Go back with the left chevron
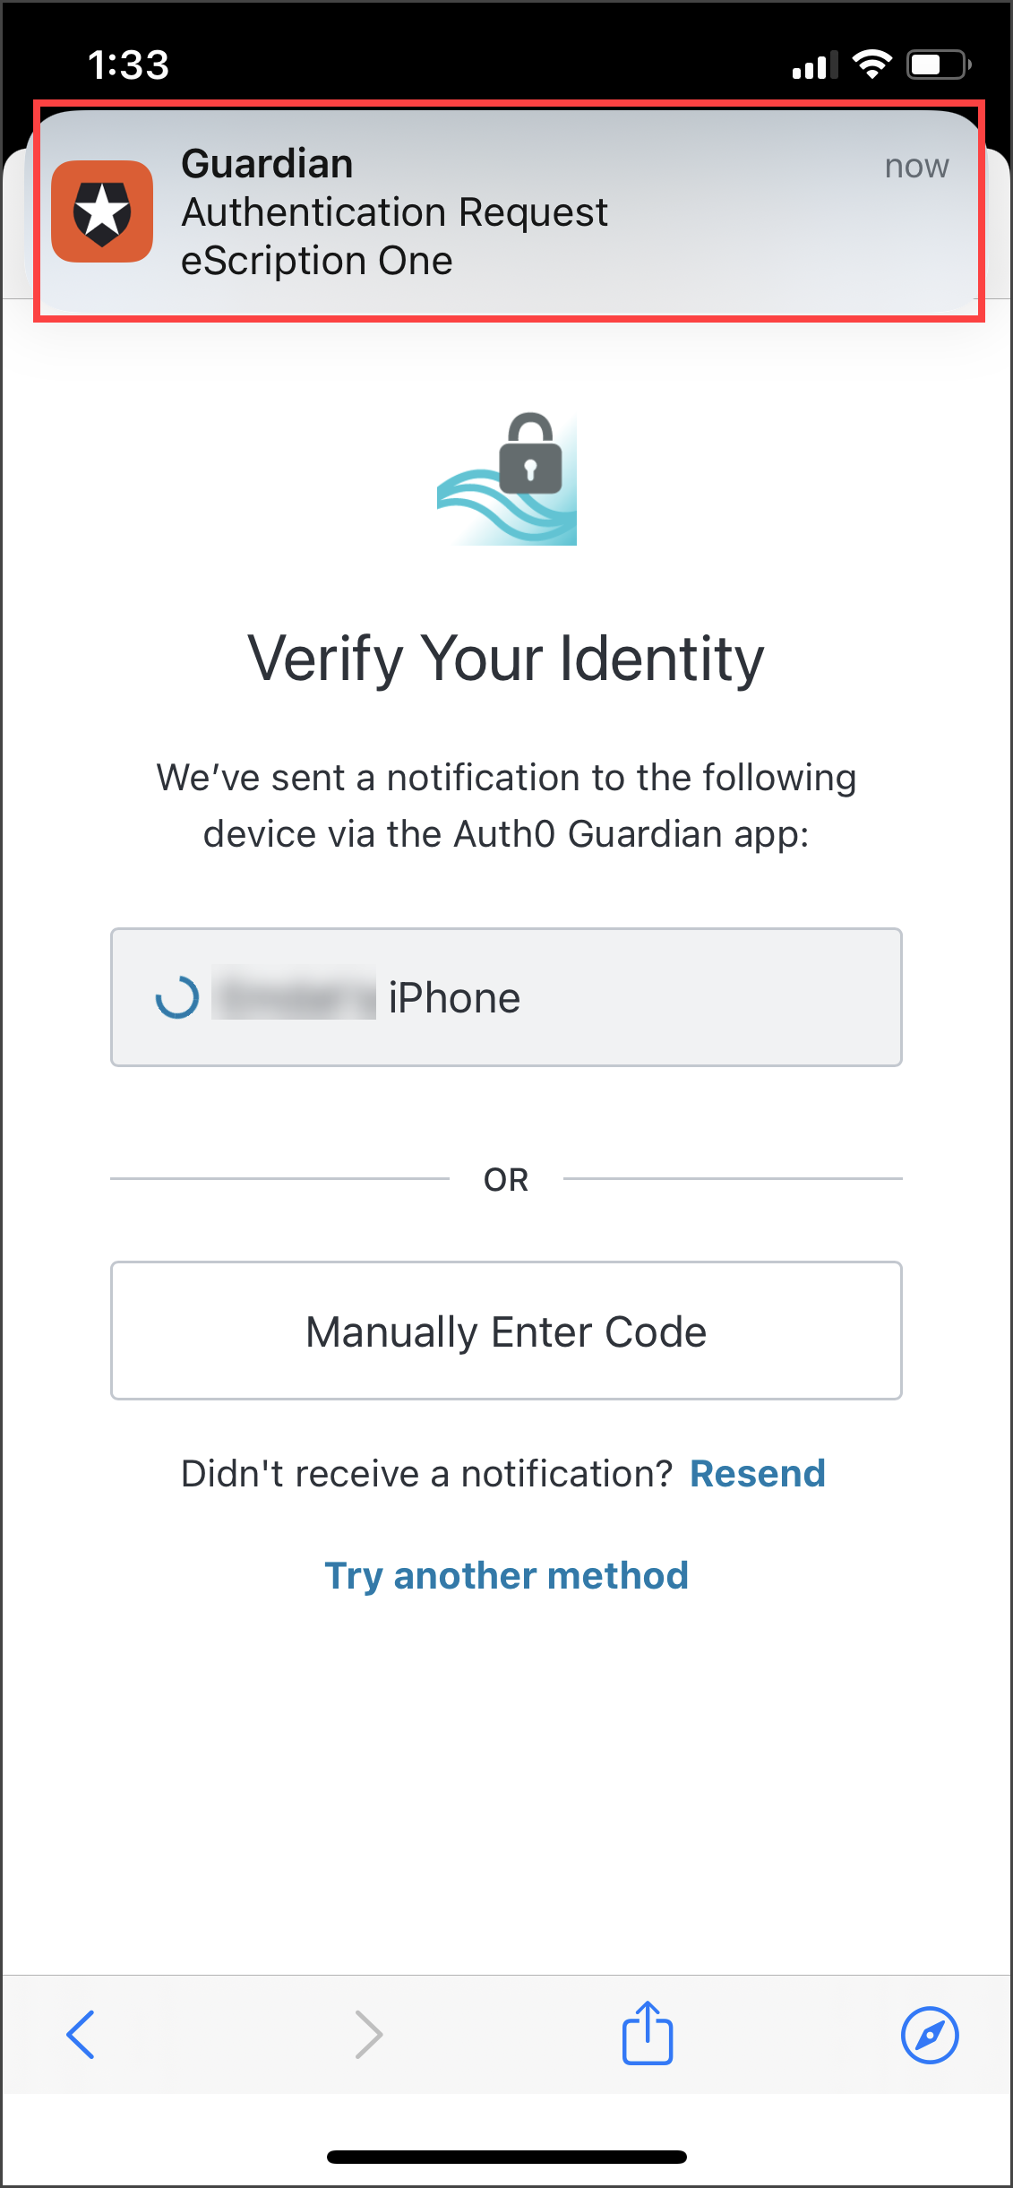Viewport: 1013px width, 2188px height. [x=81, y=2035]
